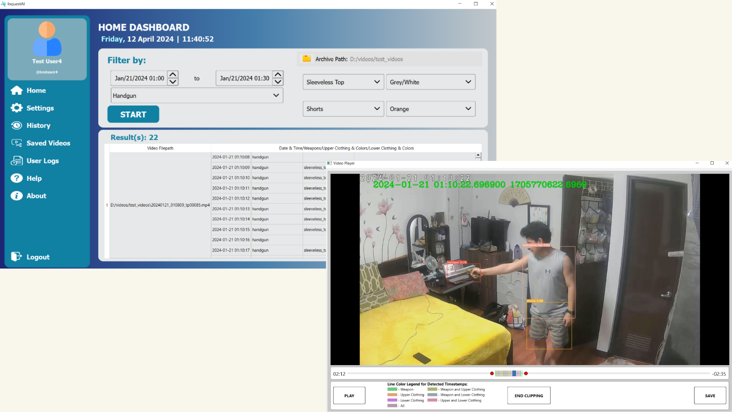This screenshot has height=412, width=732.
Task: Open the Settings gear icon
Action: 17,108
